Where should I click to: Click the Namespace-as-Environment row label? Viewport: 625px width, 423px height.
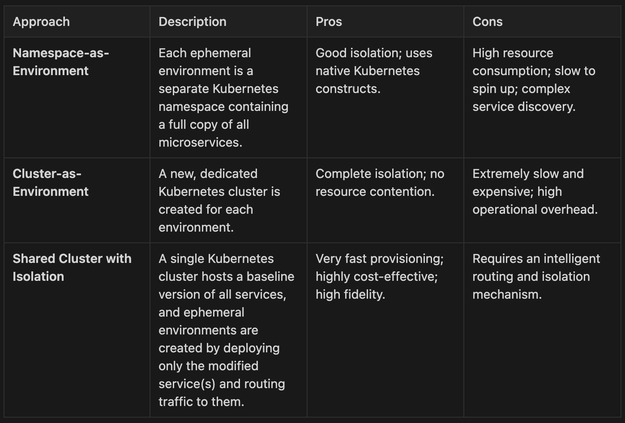pos(61,62)
